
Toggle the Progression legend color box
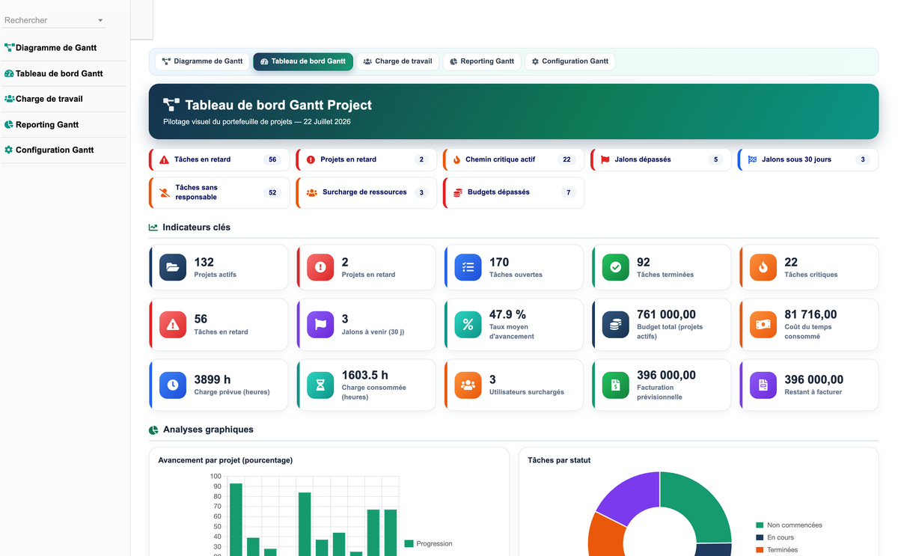click(x=409, y=543)
